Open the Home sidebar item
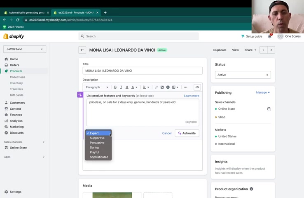Viewport: 304px width, 198px height. tap(14, 59)
